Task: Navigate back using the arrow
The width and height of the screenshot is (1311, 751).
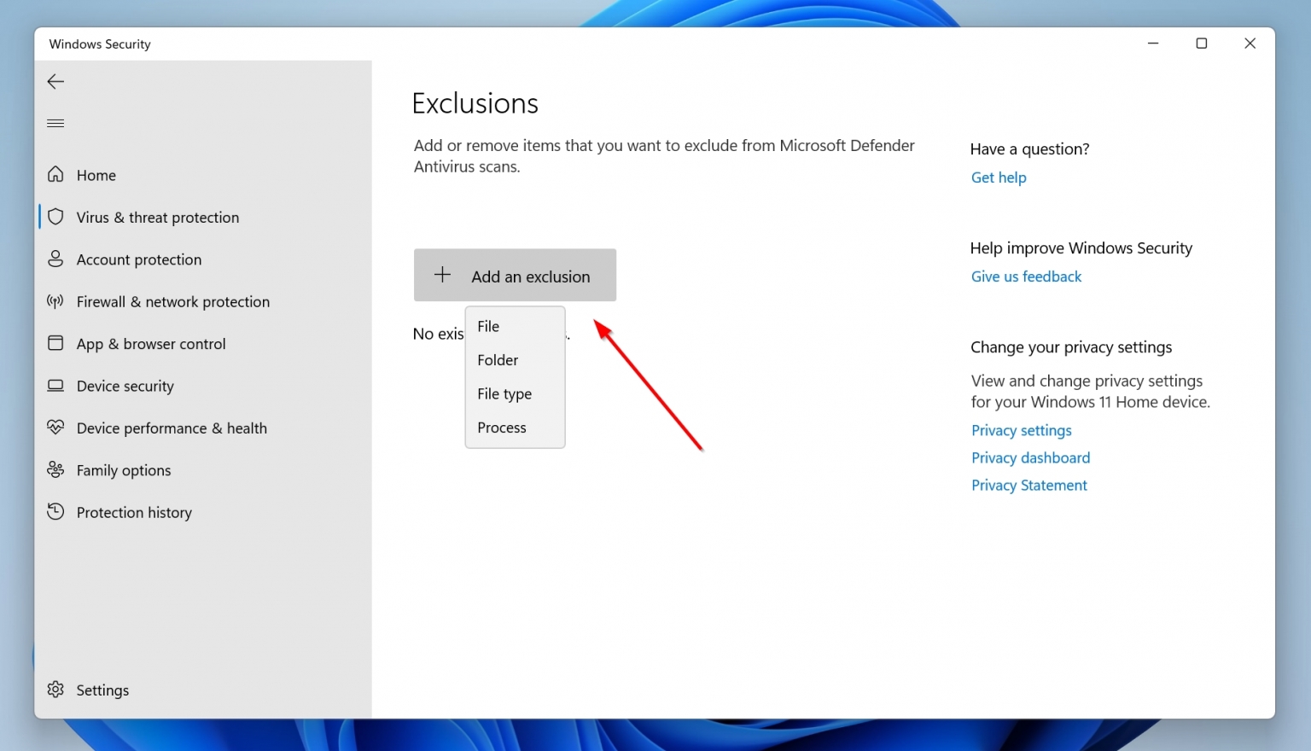Action: (x=55, y=81)
